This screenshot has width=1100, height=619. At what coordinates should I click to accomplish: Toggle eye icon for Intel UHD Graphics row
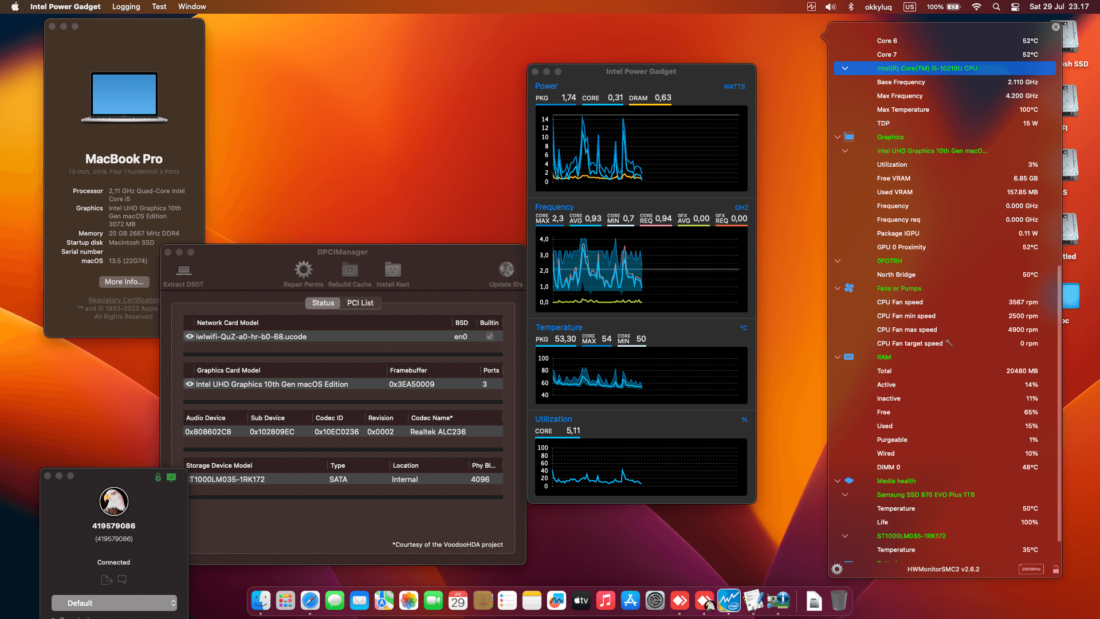coord(190,384)
